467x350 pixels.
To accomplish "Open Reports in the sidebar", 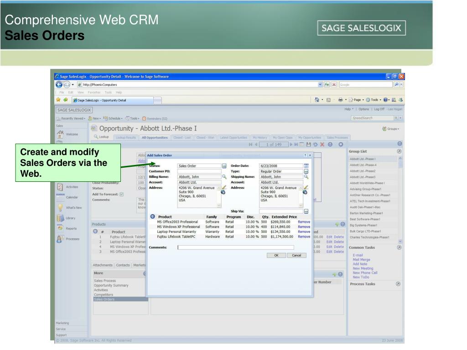I will click(x=67, y=229).
